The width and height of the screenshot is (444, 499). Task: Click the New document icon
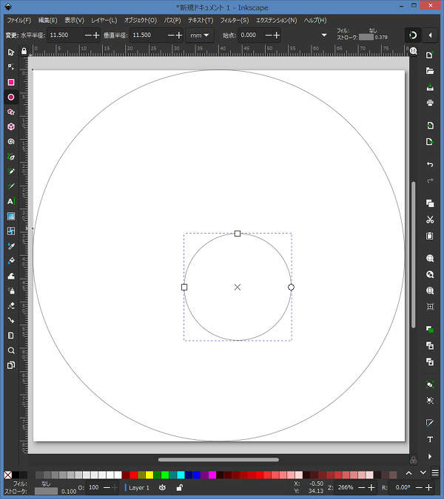click(x=430, y=55)
